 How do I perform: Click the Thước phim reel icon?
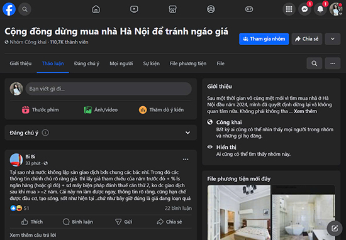tap(26, 110)
